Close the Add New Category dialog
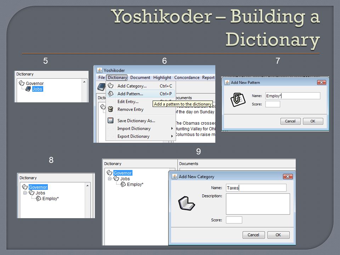Image resolution: width=340 pixels, height=255 pixels. point(288,176)
